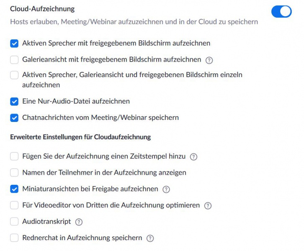
Task: Uncheck Aktiven Sprecher mit freigegebenem Bildschirm
Action: click(14, 44)
